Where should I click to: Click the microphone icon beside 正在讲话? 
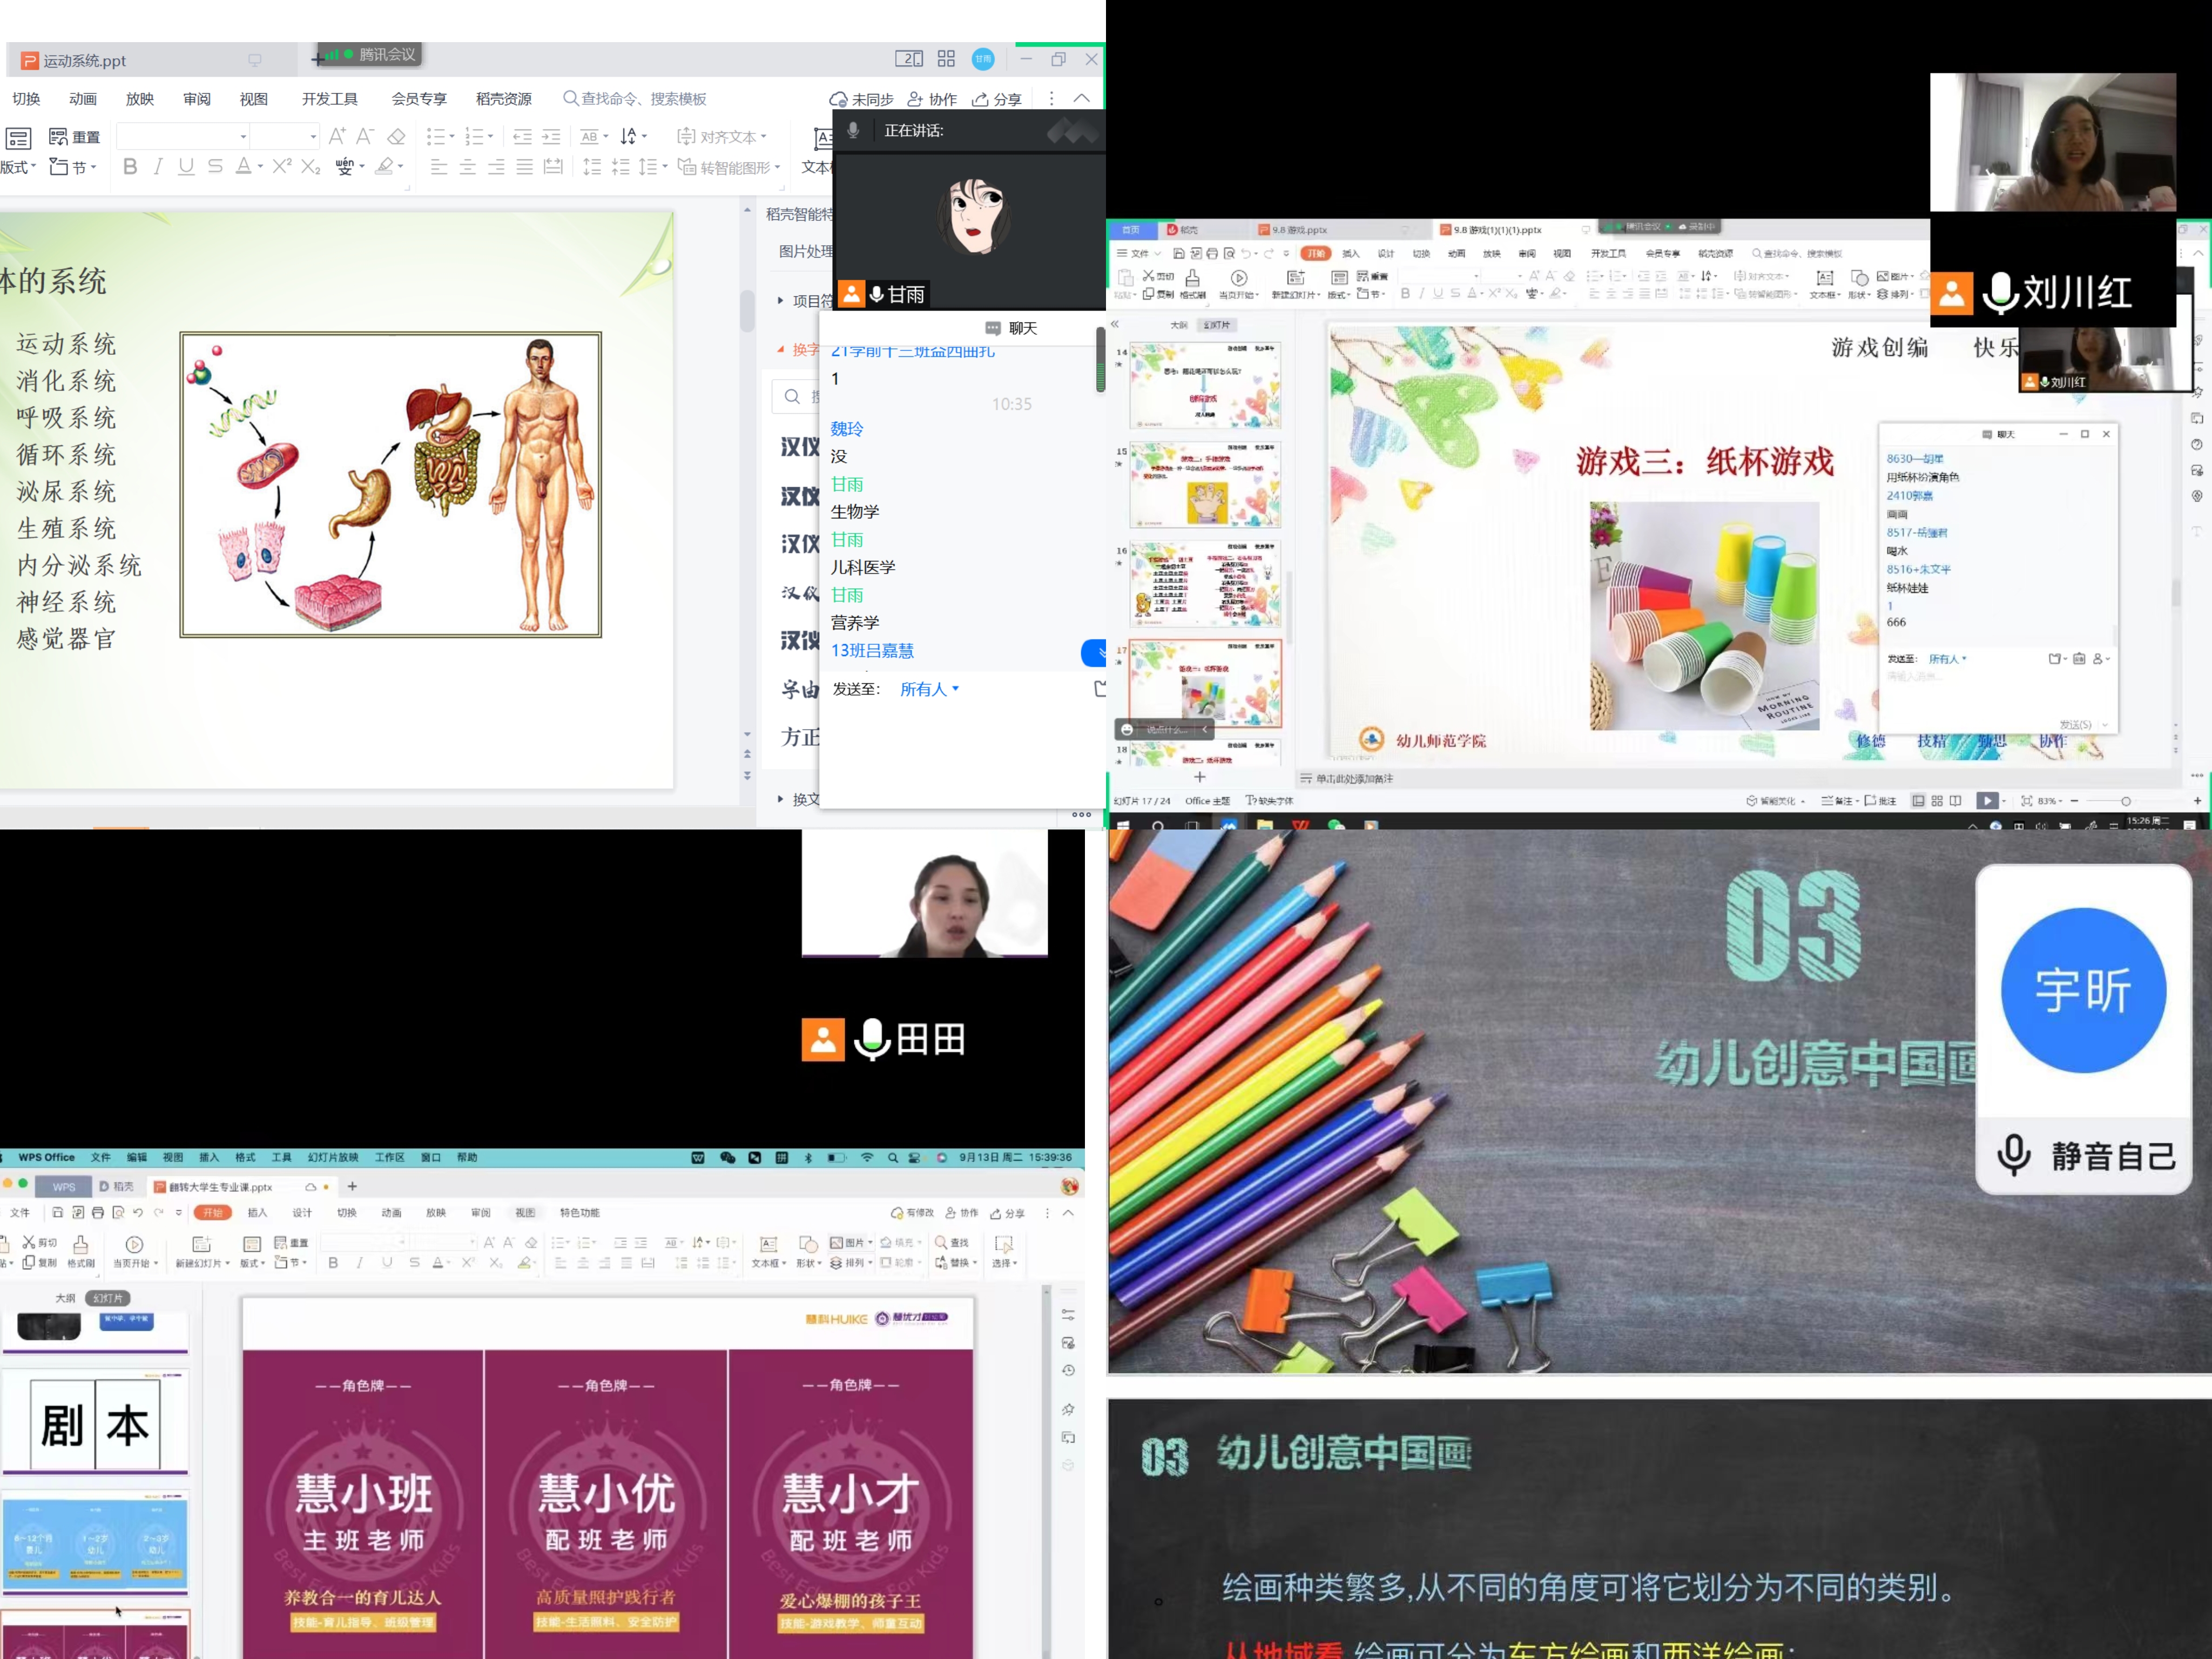pos(853,131)
